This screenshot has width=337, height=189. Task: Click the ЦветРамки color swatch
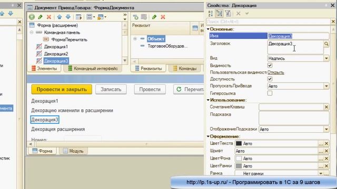pyautogui.click(x=239, y=166)
